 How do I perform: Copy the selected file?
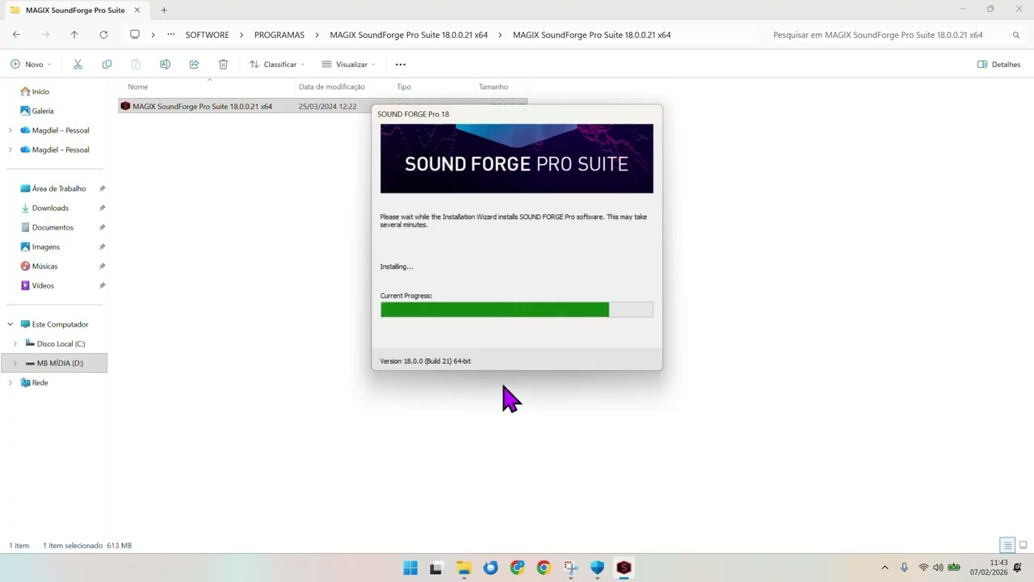coord(107,64)
